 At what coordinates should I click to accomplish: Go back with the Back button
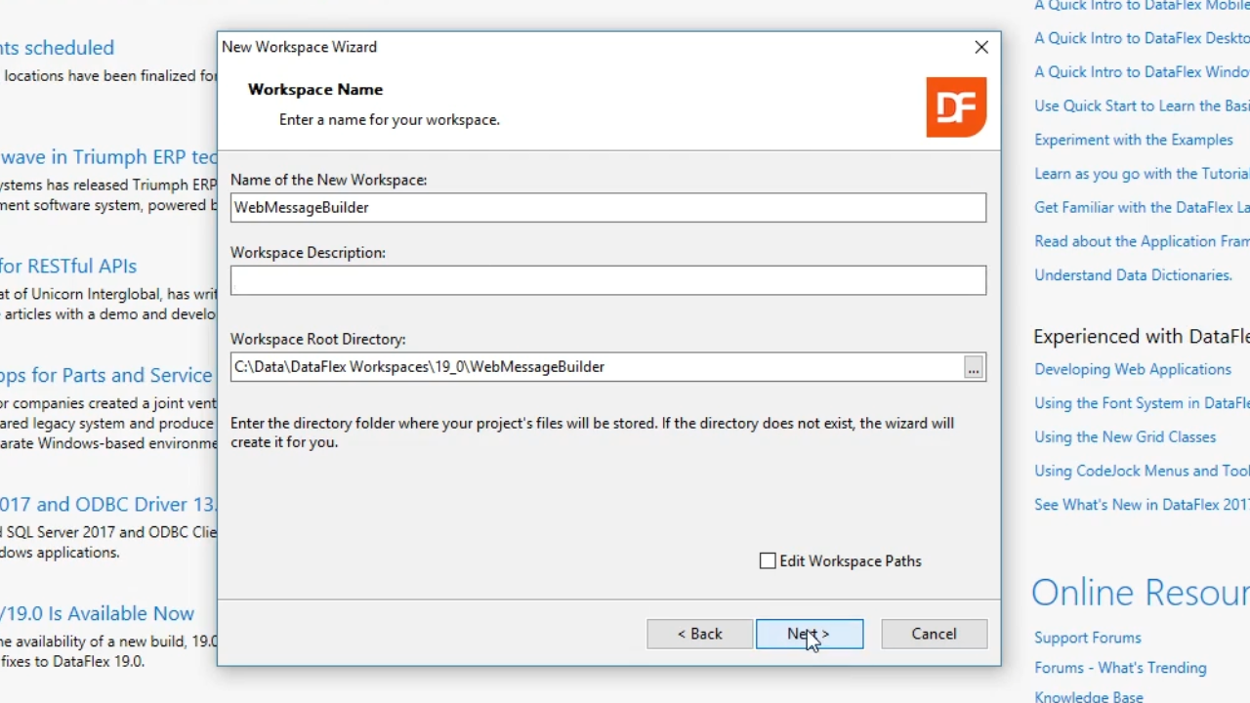[699, 634]
